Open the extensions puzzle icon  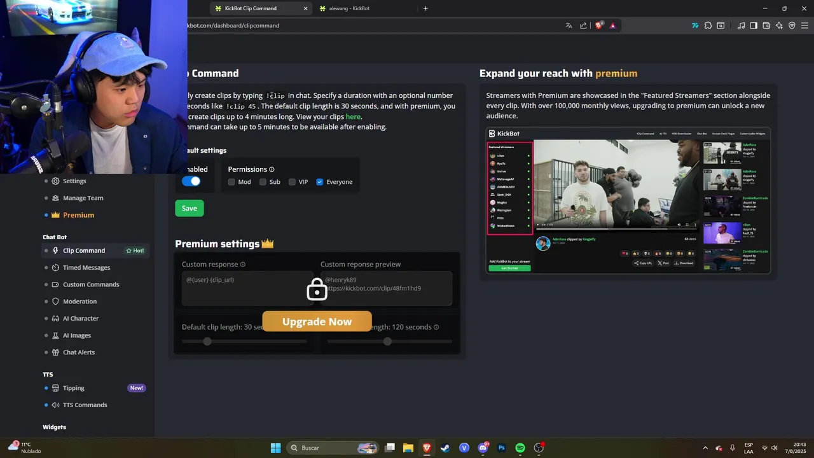708,25
